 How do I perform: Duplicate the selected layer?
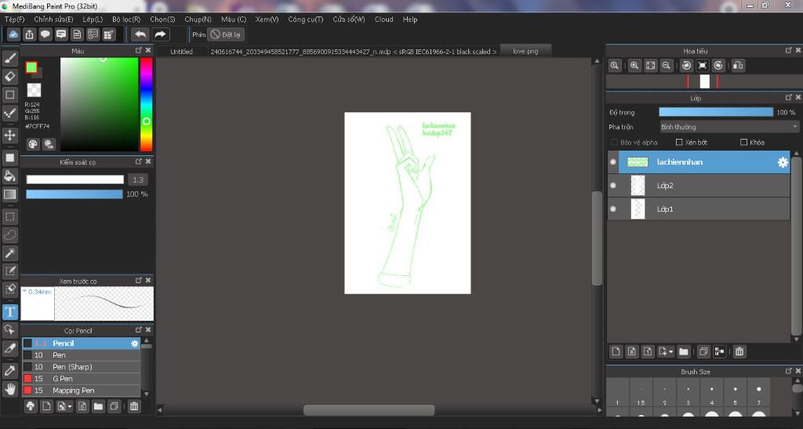pyautogui.click(x=703, y=351)
